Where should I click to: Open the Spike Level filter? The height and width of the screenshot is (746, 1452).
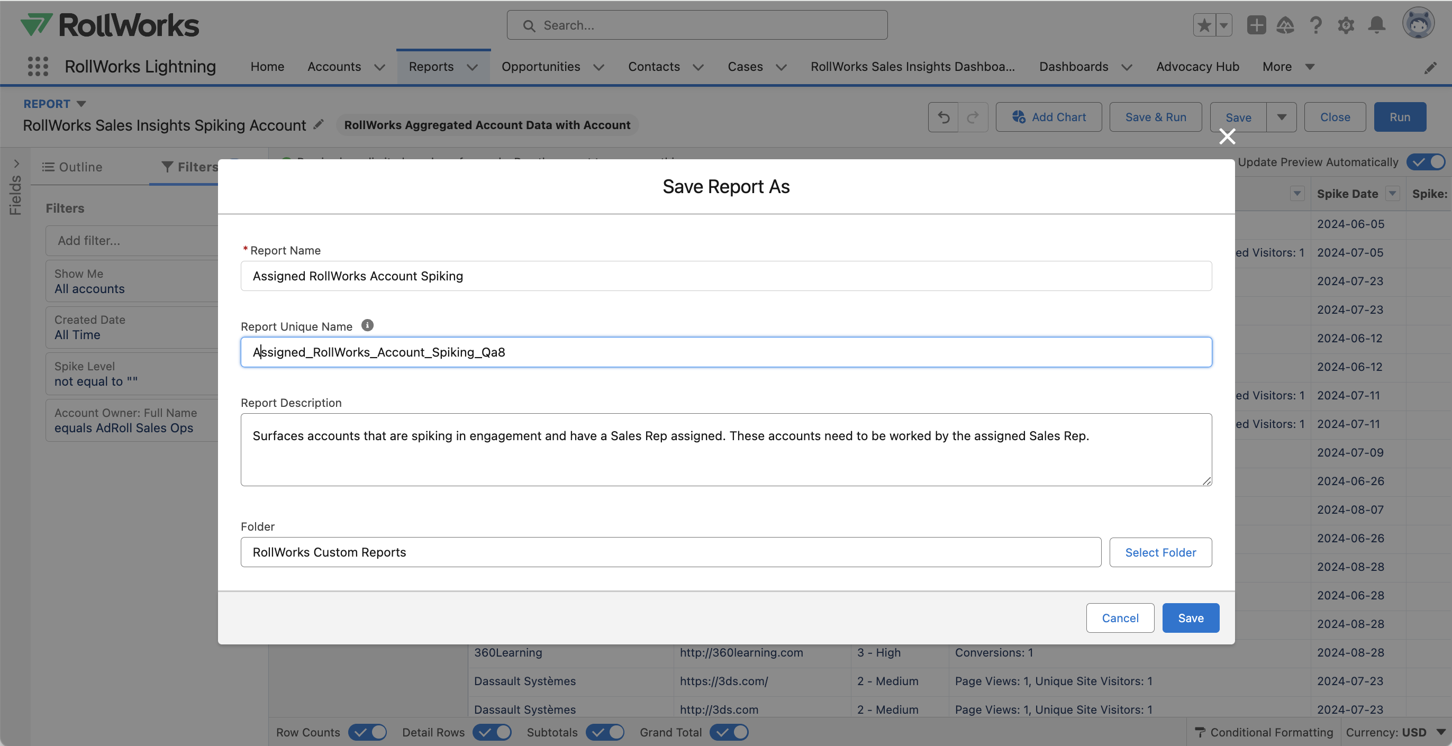132,374
